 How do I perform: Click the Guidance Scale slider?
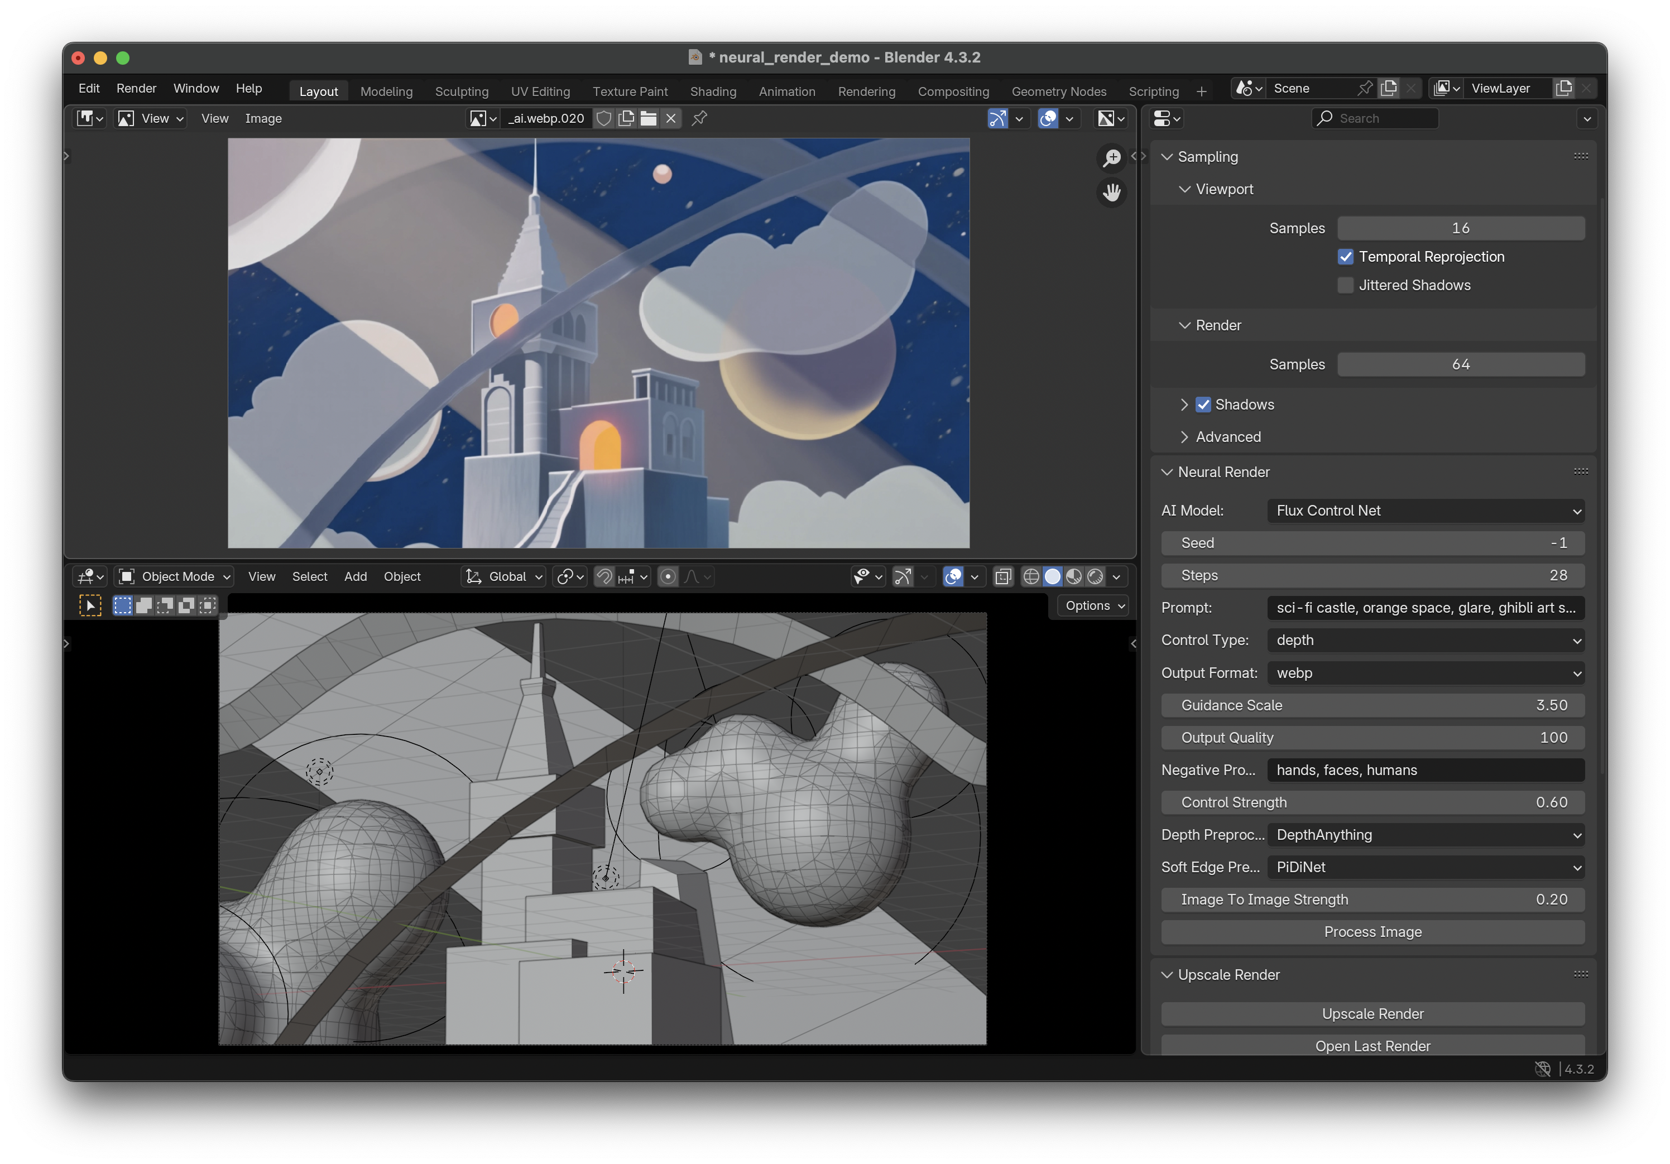pyautogui.click(x=1372, y=705)
